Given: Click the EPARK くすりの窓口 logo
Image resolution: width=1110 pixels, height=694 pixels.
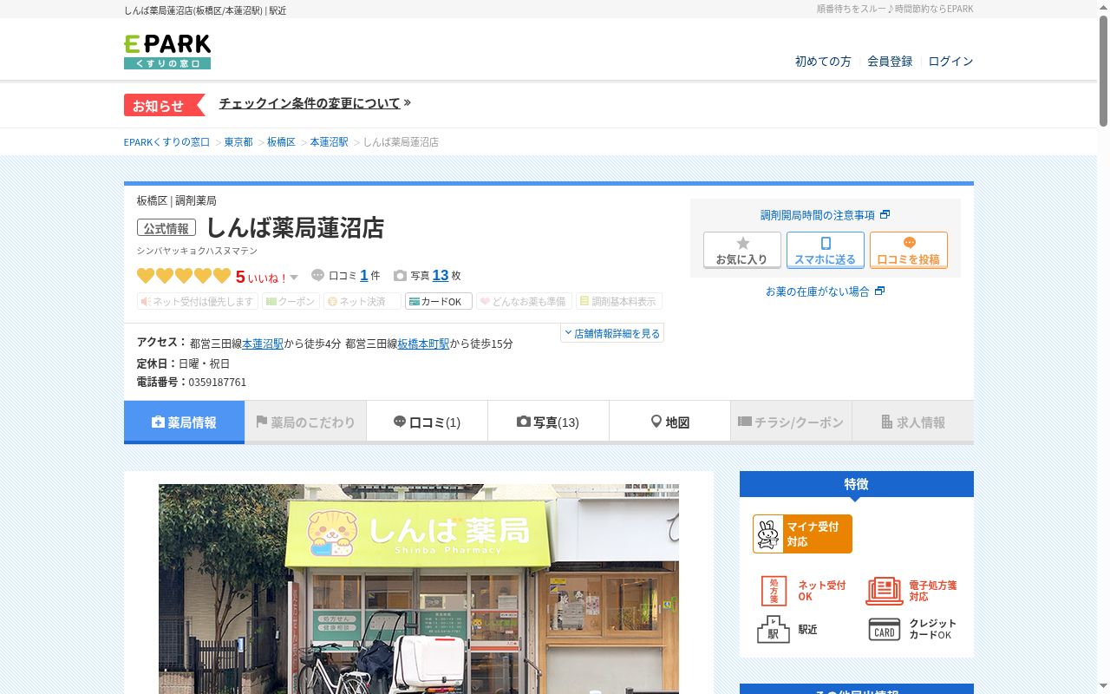Looking at the screenshot, I should (167, 51).
